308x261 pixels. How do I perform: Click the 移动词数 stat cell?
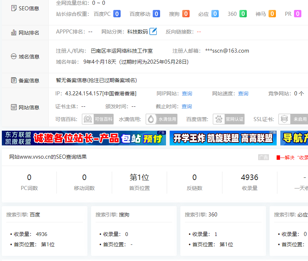tap(84, 183)
